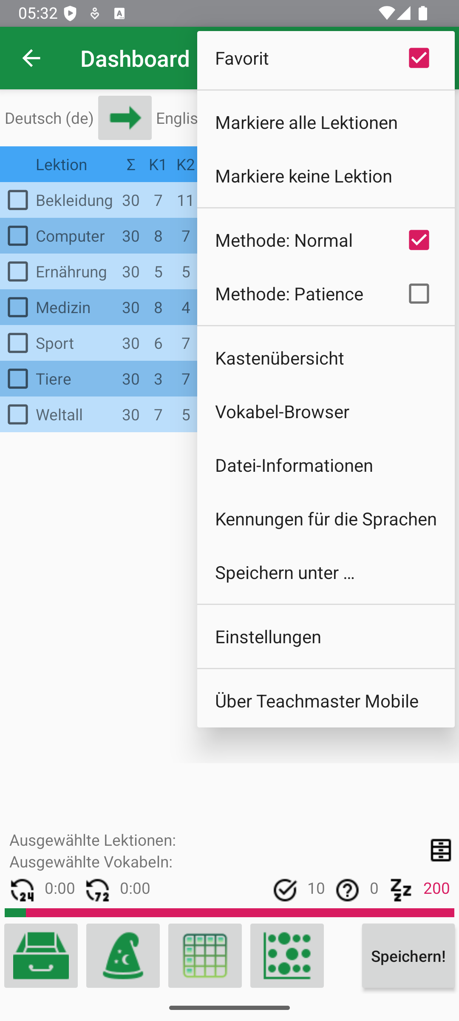Tap the back arrow in the Dashboard header

31,58
